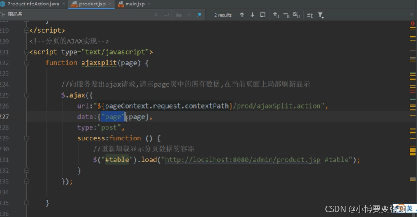Close the main.jsp tab
417x217 pixels.
pyautogui.click(x=149, y=4)
